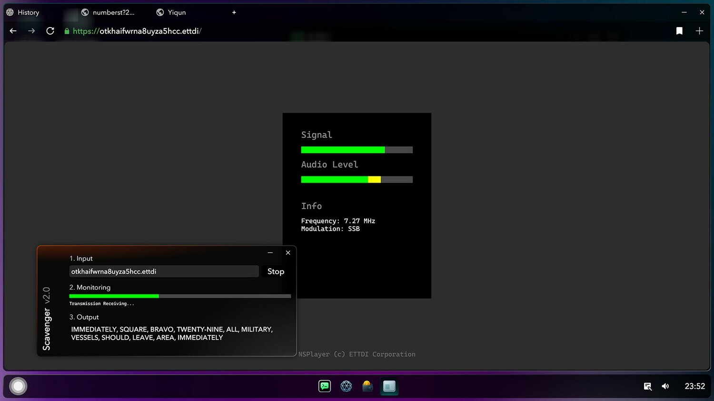Image resolution: width=714 pixels, height=401 pixels.
Task: Open the network status tray icon
Action: coord(647,386)
